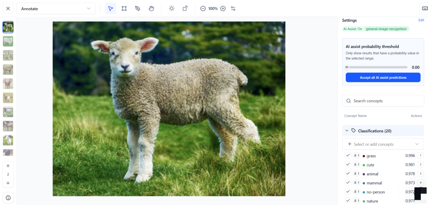The width and height of the screenshot is (428, 205).
Task: Open the Select or add concepts dropdown
Action: [383, 144]
